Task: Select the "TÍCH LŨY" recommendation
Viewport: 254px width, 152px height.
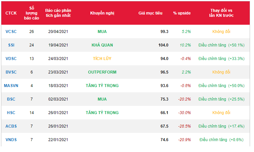Action: coord(102,59)
